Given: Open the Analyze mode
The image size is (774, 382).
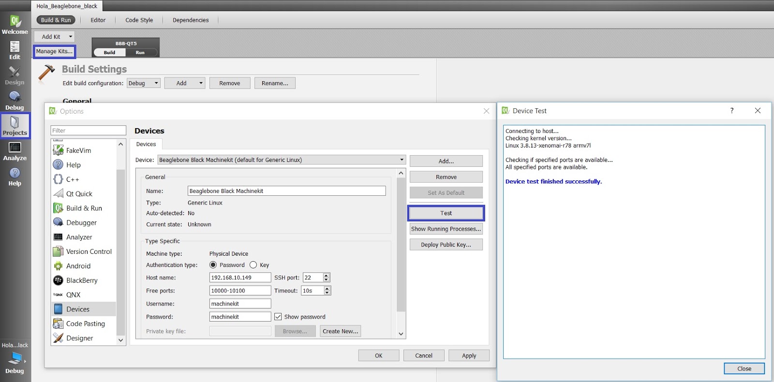Looking at the screenshot, I should tap(15, 151).
